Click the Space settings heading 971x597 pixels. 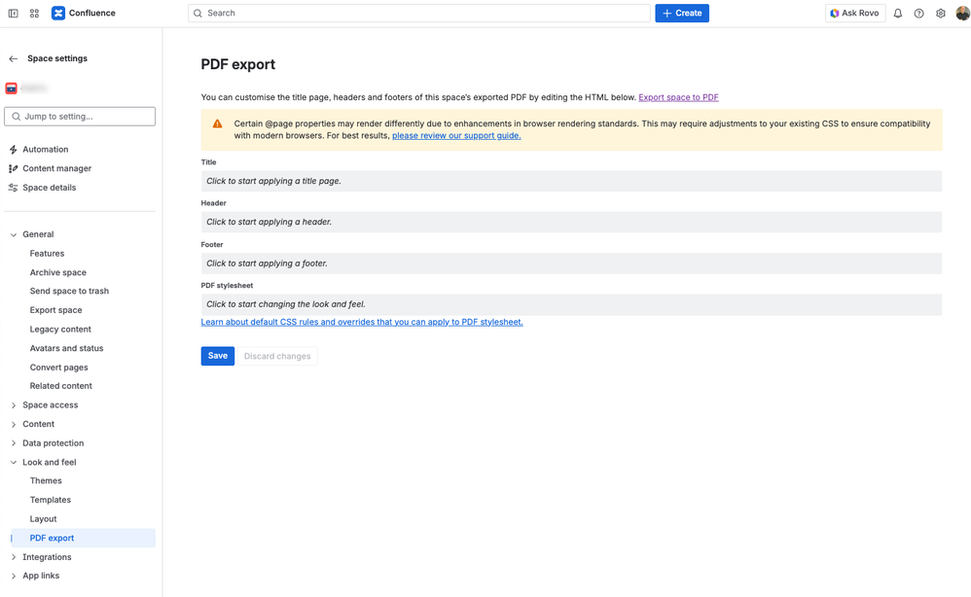click(57, 58)
